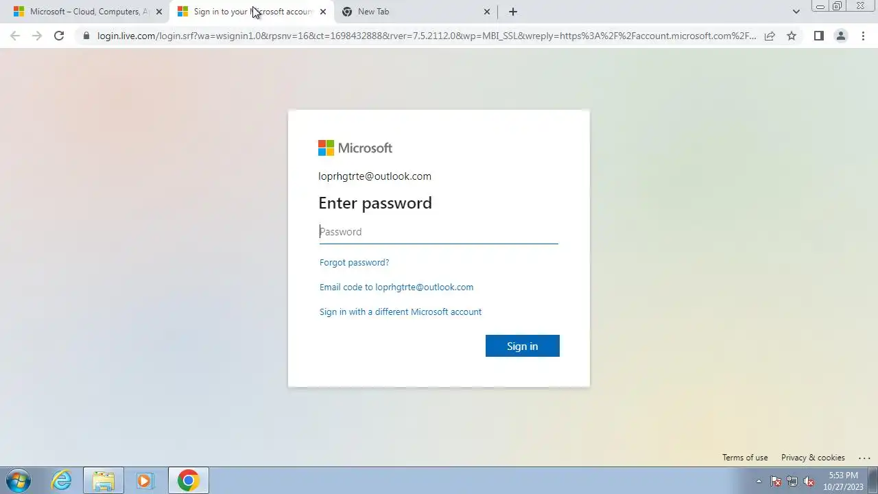This screenshot has width=878, height=494.
Task: Show hidden system tray icons arrow
Action: (759, 482)
